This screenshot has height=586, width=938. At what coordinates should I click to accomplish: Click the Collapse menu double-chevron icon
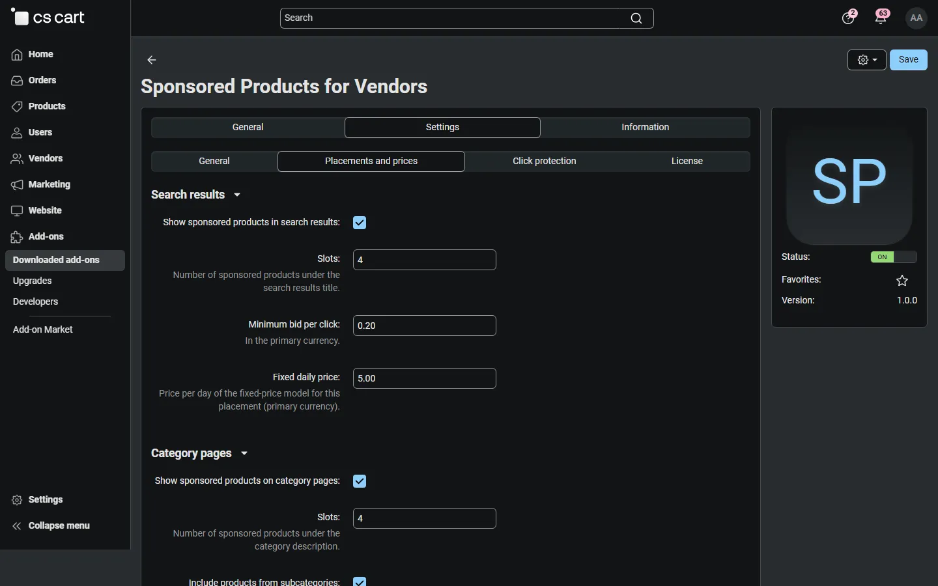[x=17, y=526]
